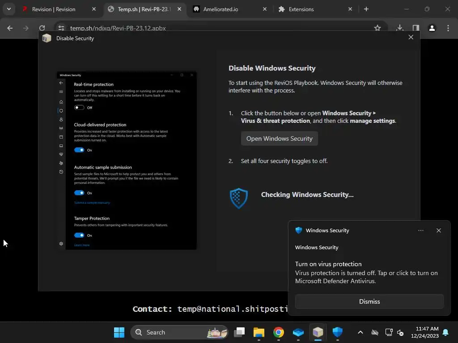Image resolution: width=458 pixels, height=343 pixels.
Task: Close the Windows Security toast notification
Action: pos(438,230)
